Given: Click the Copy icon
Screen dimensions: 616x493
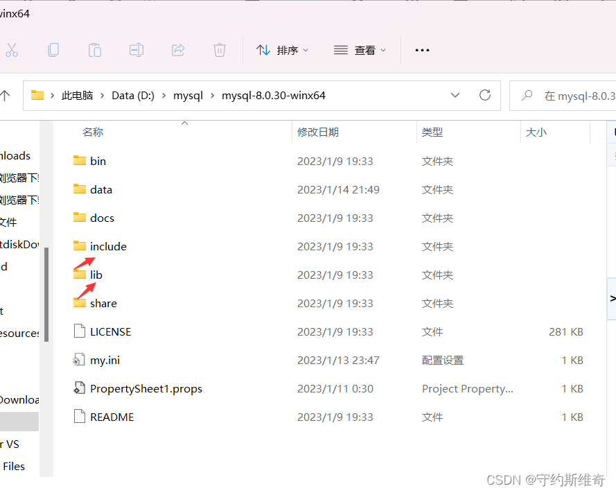Looking at the screenshot, I should coord(53,49).
